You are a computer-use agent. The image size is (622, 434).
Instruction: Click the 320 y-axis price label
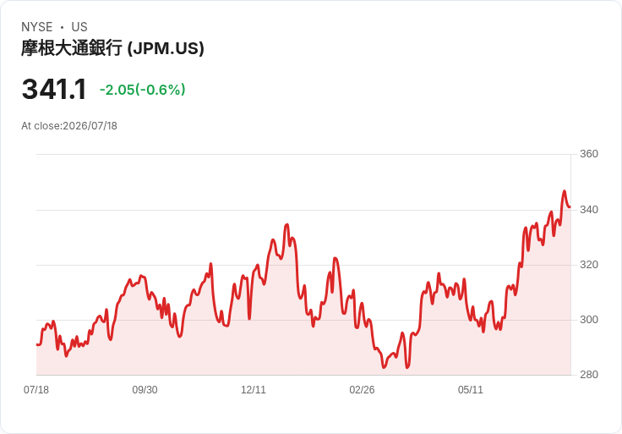[589, 265]
